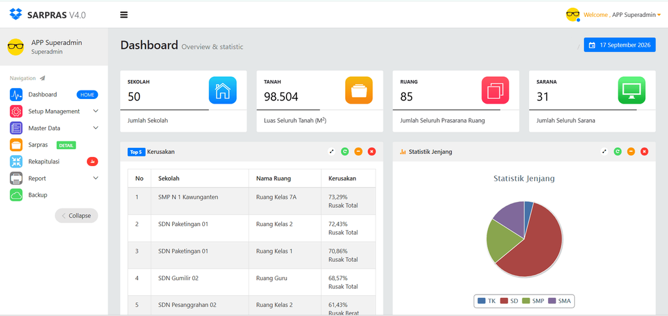
Task: Click the Sekolah count value 50
Action: coord(134,97)
